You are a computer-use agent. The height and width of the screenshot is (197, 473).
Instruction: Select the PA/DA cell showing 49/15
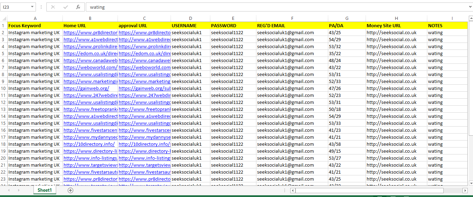pos(347,151)
